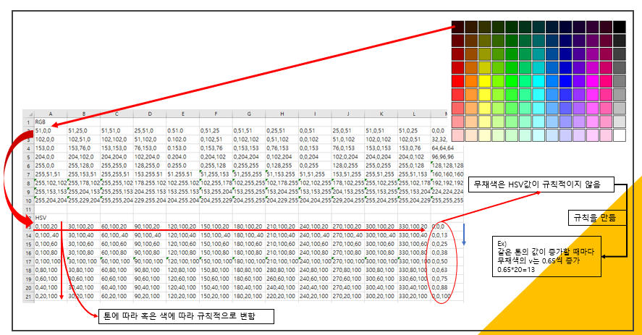
Task: Select HSV cell containing 260,60,100
Action: click(282, 279)
